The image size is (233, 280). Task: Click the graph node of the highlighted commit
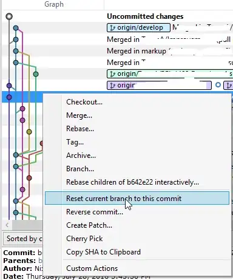[x=9, y=97]
